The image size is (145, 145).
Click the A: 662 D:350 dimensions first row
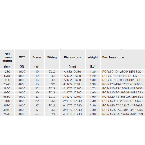[72, 72]
